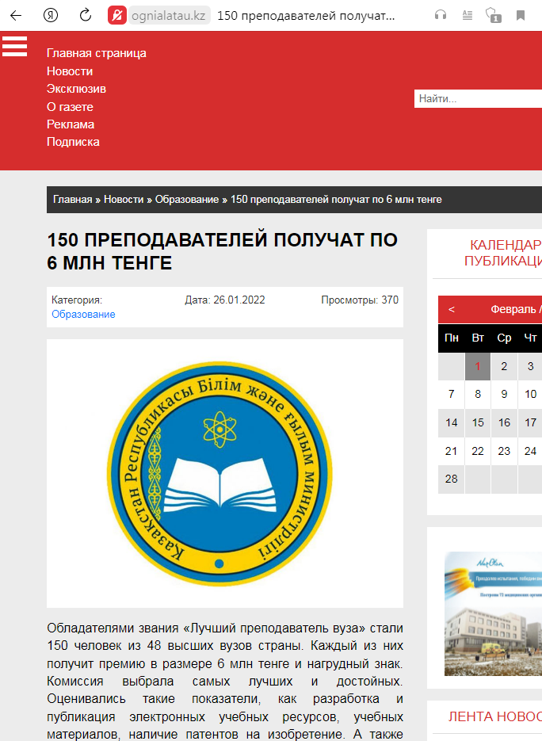
Task: Click Новости in the breadcrumb trail
Action: [x=124, y=200]
